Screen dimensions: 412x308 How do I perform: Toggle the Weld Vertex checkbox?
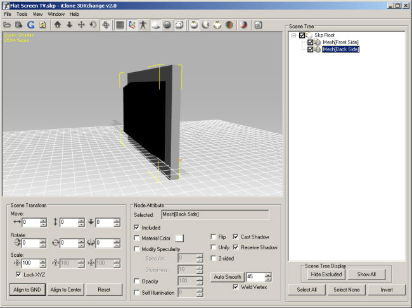[x=236, y=286]
